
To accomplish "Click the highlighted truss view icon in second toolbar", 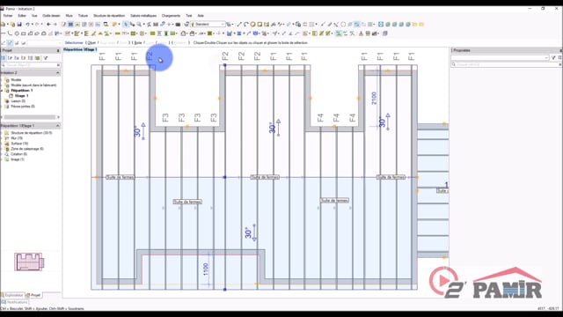I will coord(339,33).
